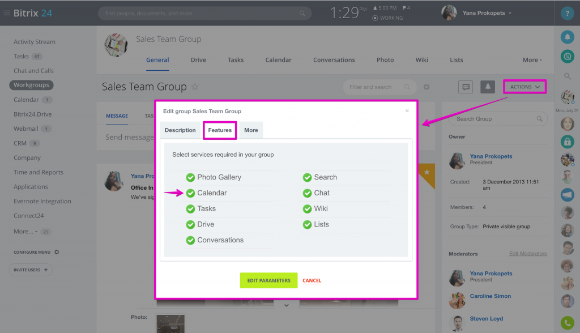580x333 pixels.
Task: Click the Search Group input field
Action: (498, 119)
